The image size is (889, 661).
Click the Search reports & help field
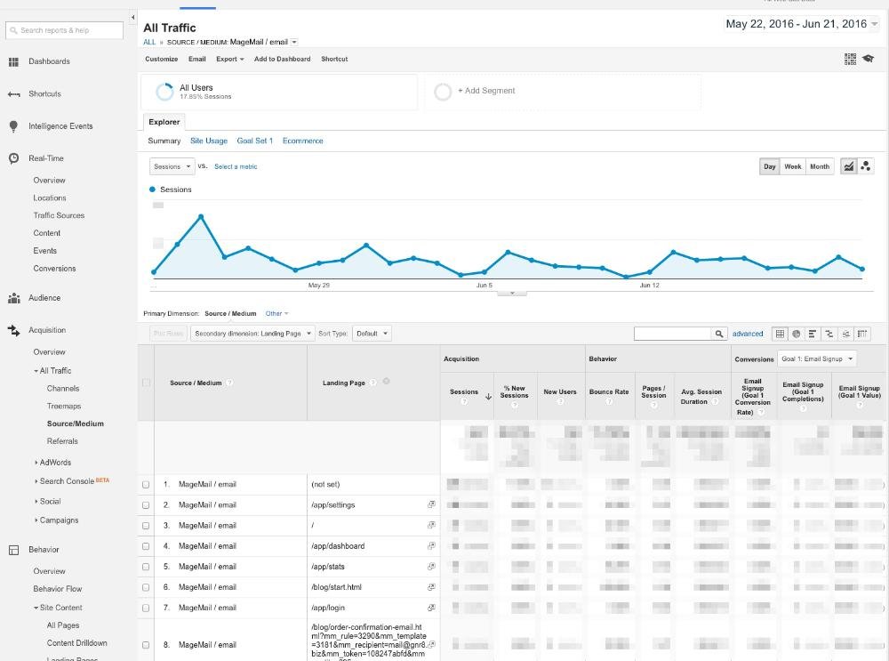point(65,30)
